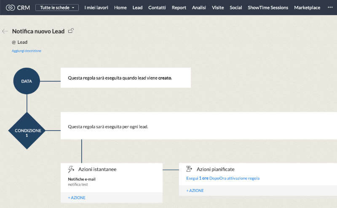Click the Aggiungi descrizione link
The height and width of the screenshot is (208, 337).
click(27, 51)
